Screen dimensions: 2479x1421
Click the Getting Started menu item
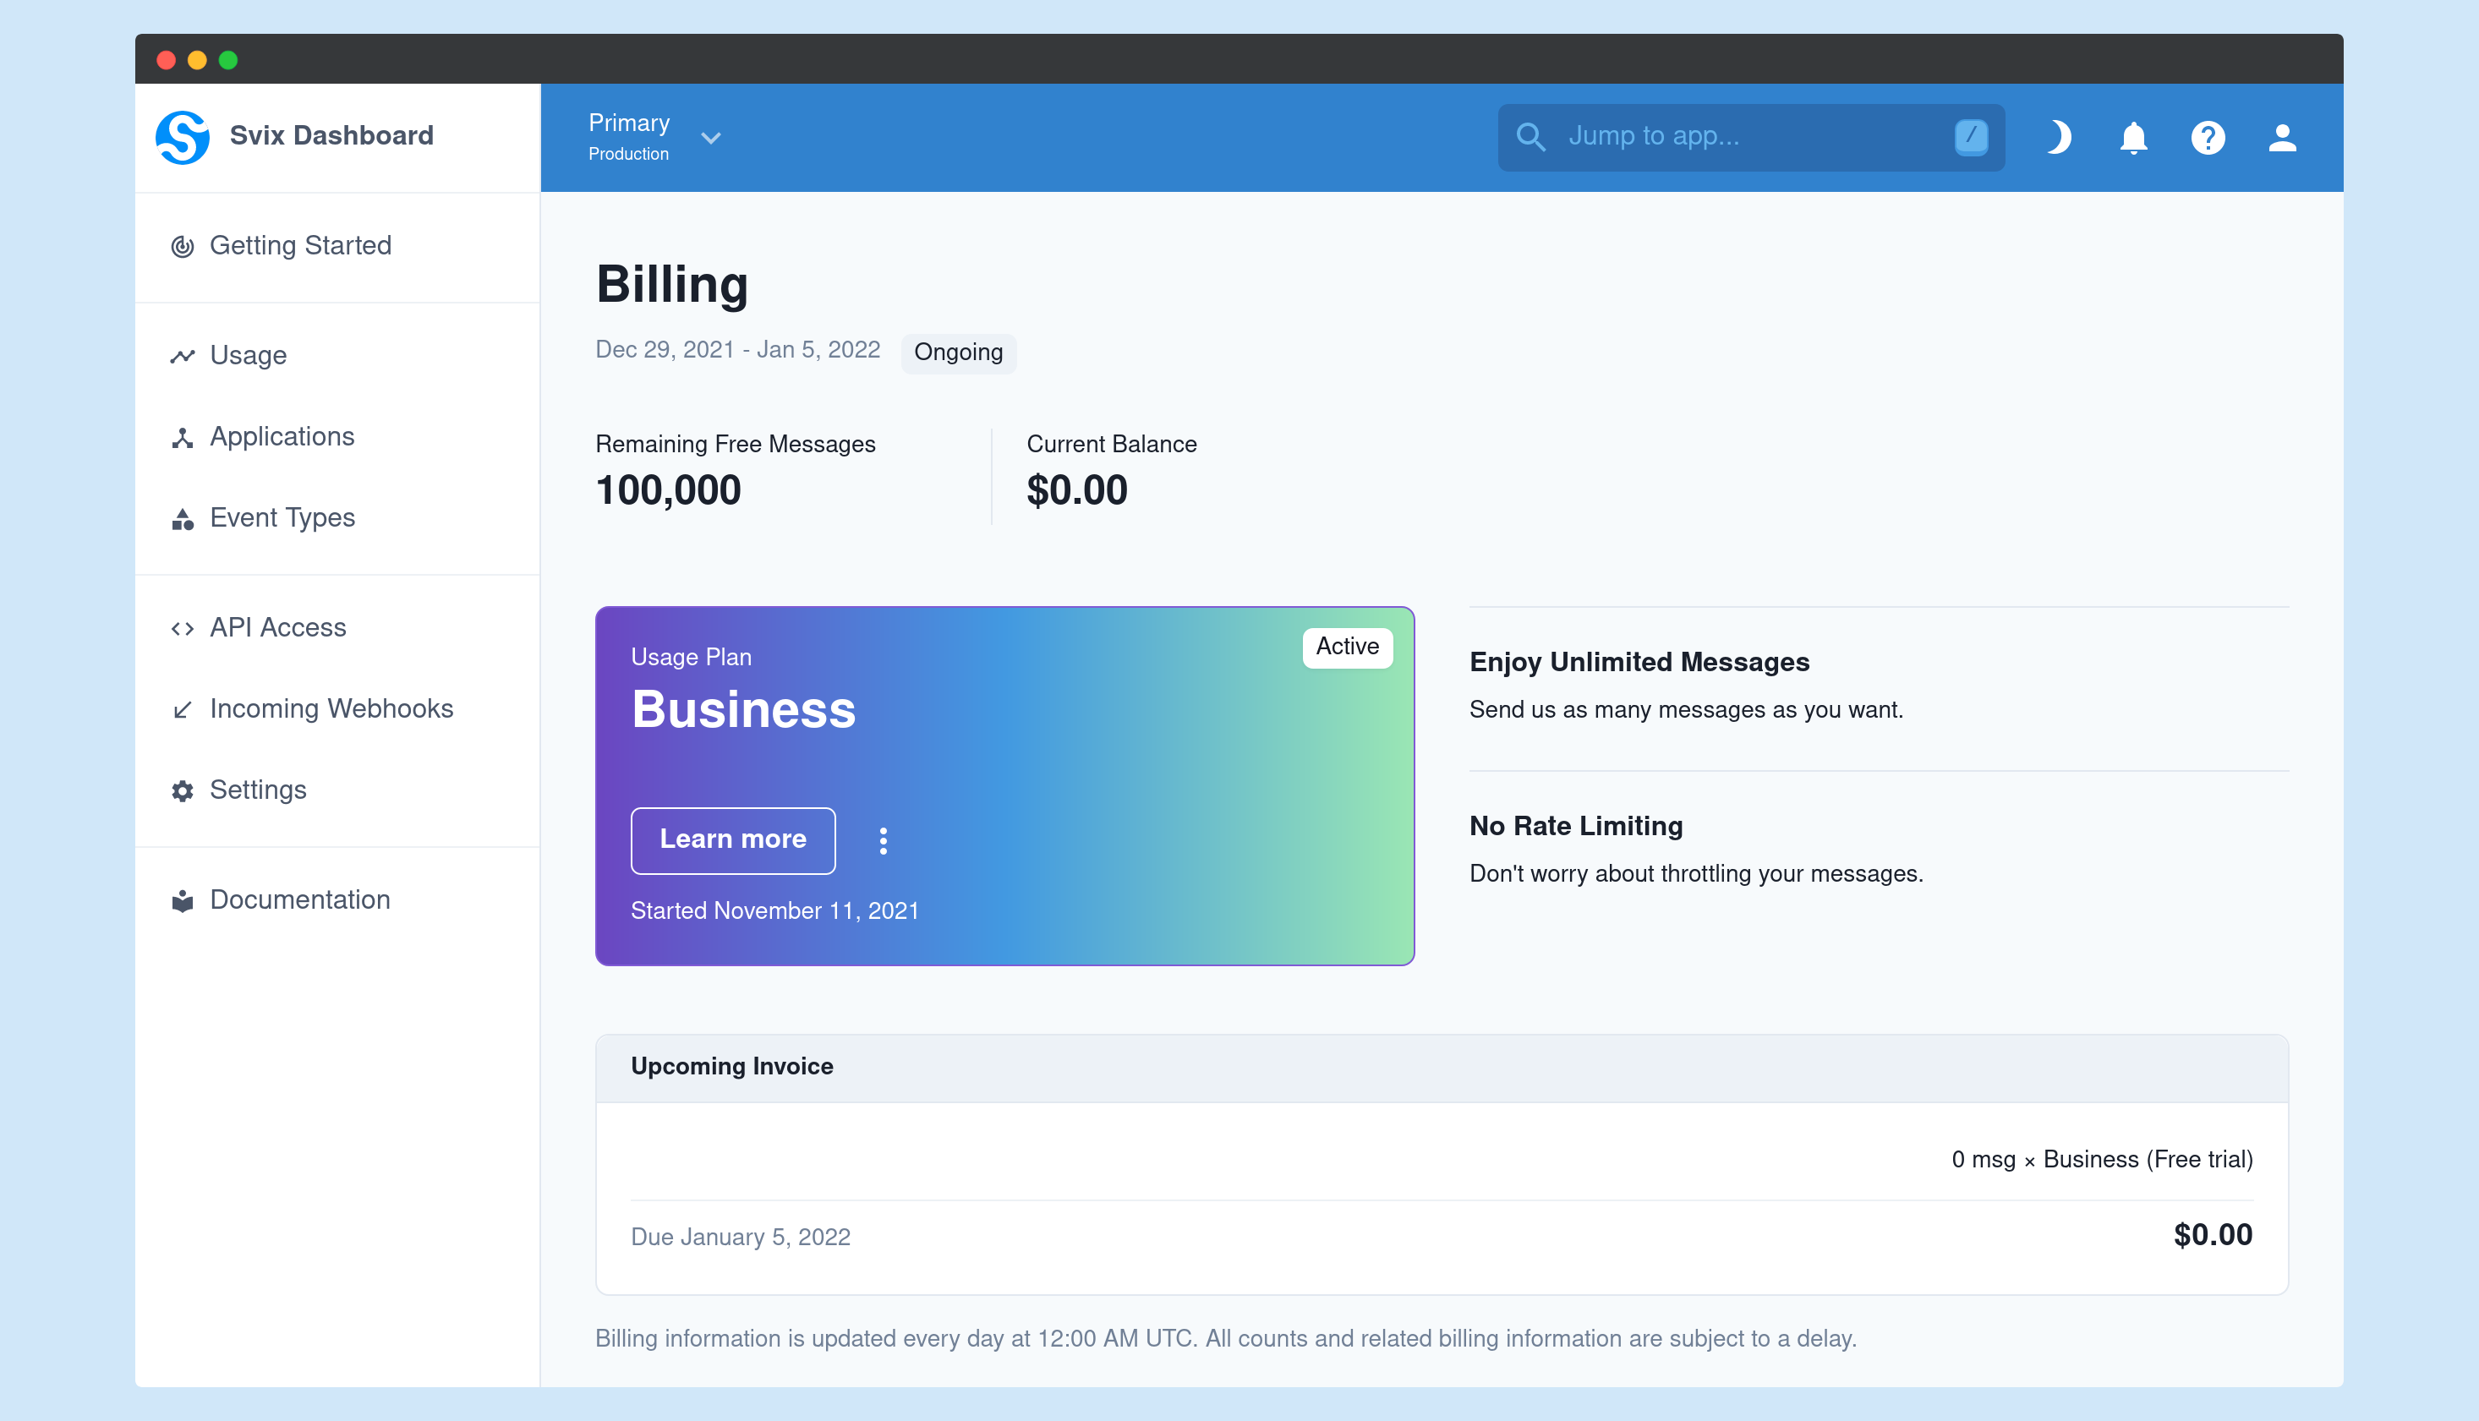(299, 247)
